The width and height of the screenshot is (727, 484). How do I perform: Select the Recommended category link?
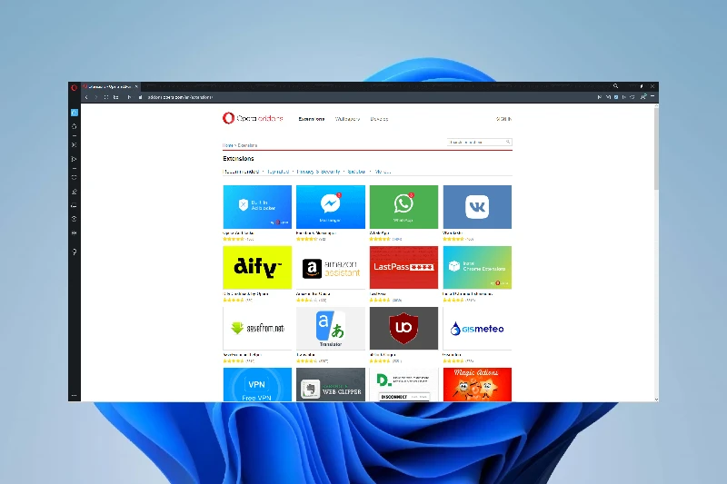coord(241,172)
